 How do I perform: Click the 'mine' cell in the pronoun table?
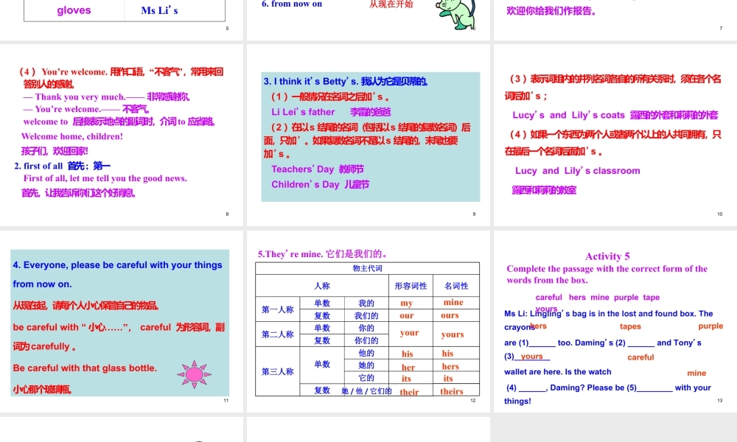point(452,303)
